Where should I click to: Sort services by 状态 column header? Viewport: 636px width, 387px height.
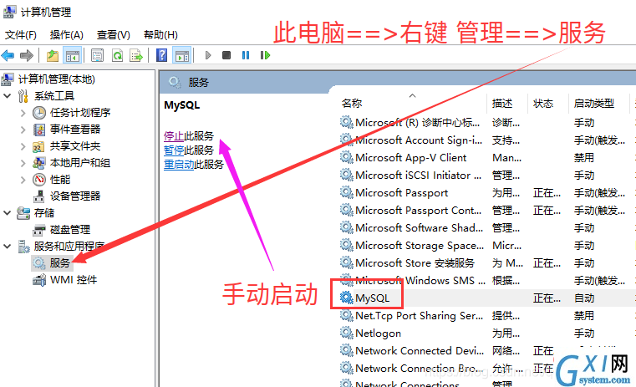(543, 104)
